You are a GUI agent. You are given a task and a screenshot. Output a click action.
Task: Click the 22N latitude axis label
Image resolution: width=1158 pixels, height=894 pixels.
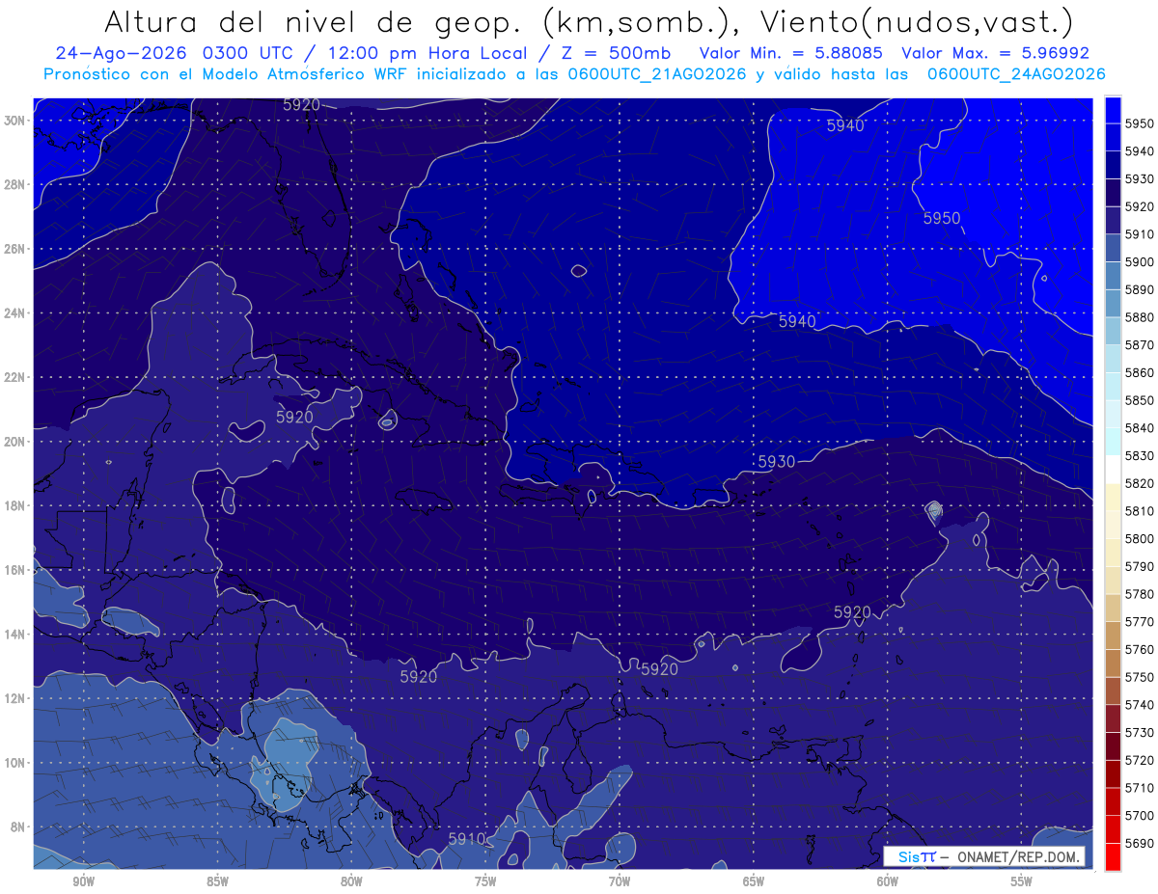[15, 377]
